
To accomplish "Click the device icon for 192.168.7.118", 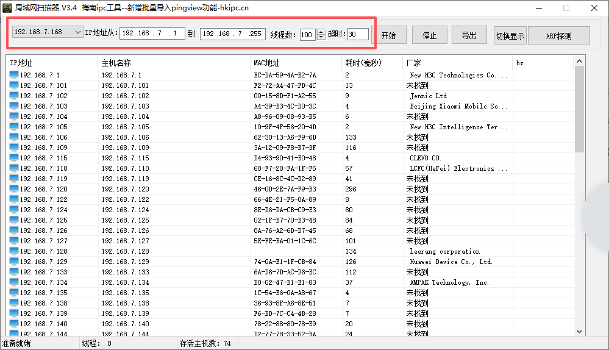I will pyautogui.click(x=14, y=168).
